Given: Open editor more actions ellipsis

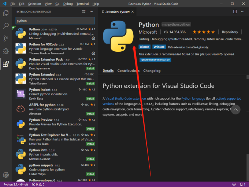Looking at the screenshot, I should point(243,12).
